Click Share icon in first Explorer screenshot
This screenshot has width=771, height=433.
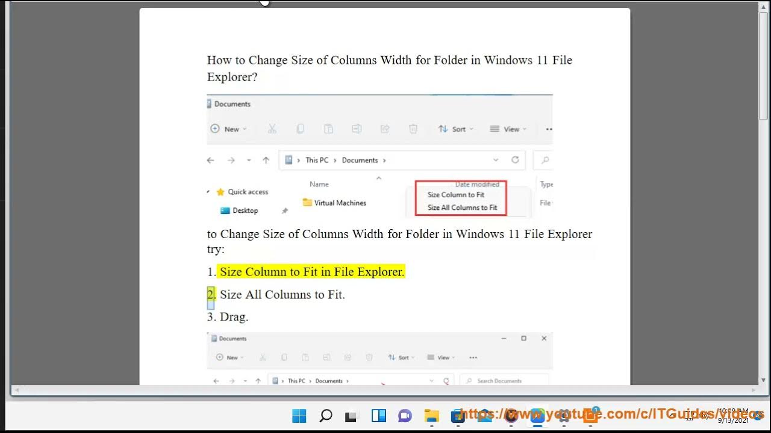[385, 129]
